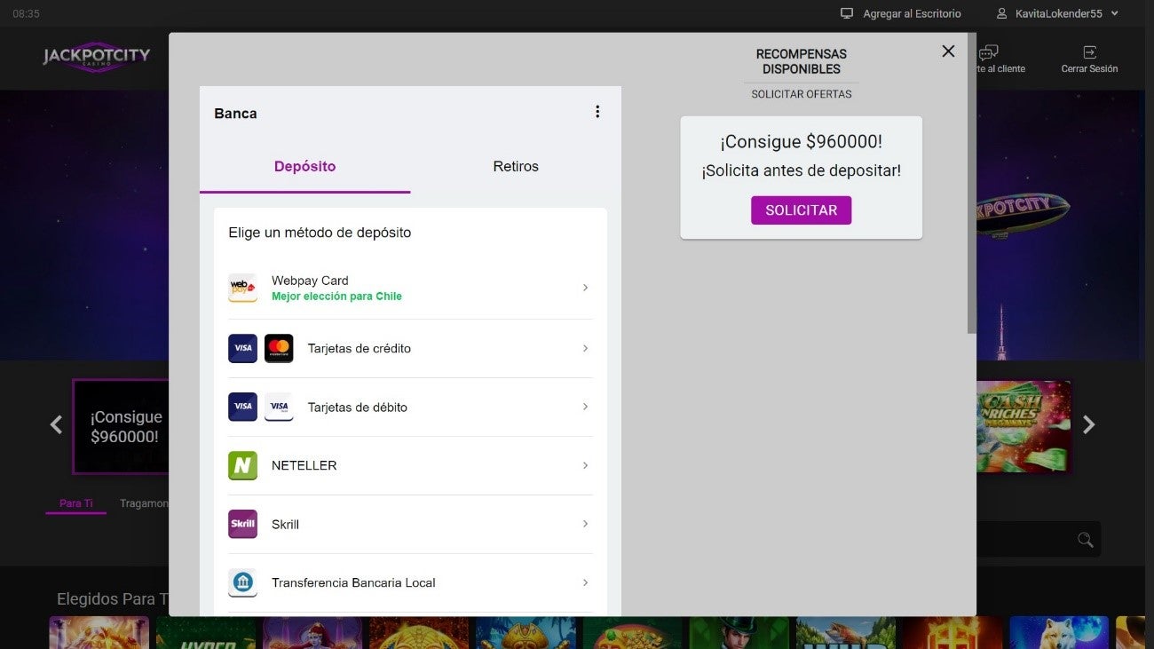This screenshot has width=1154, height=649.
Task: Click the user profile icon
Action: coord(1002,13)
